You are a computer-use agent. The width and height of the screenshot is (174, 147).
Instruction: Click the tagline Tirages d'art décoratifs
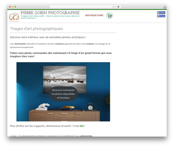tap(50, 17)
